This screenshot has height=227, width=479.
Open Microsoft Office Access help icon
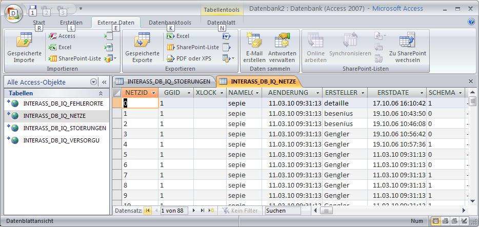pyautogui.click(x=471, y=22)
